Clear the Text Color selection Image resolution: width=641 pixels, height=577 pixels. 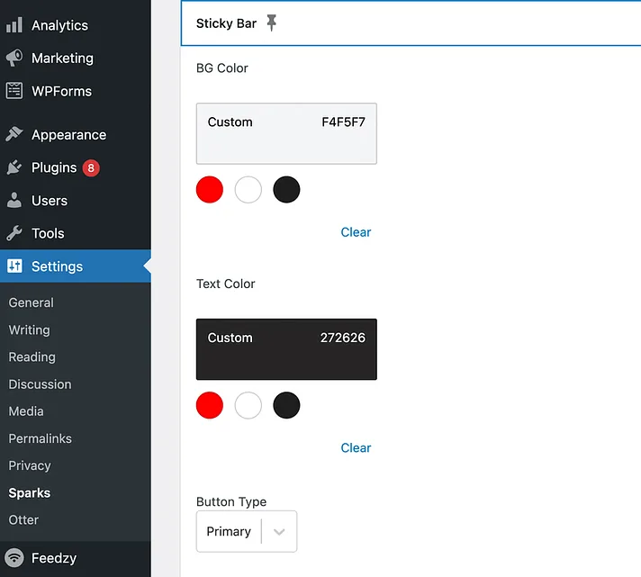[x=356, y=448]
